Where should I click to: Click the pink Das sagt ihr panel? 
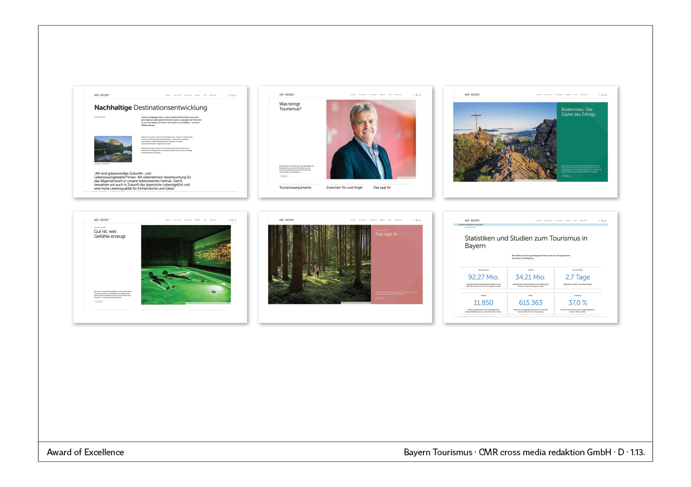click(396, 264)
